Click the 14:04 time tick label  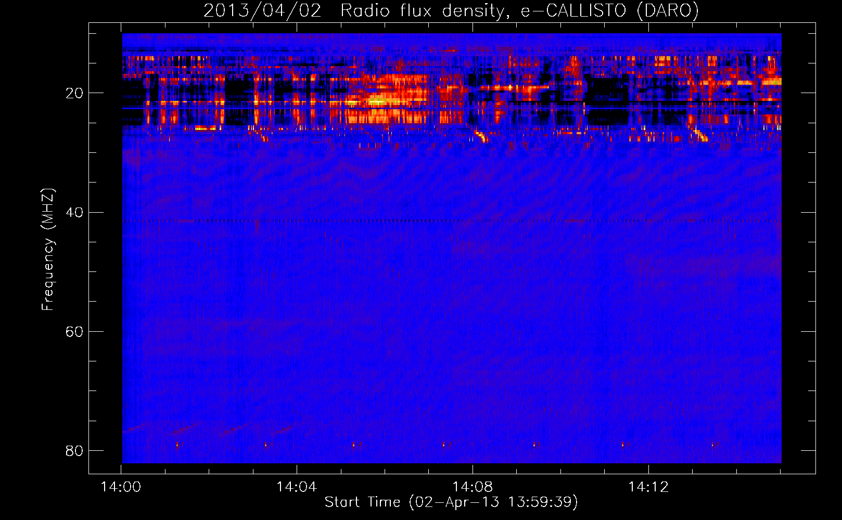[x=297, y=487]
